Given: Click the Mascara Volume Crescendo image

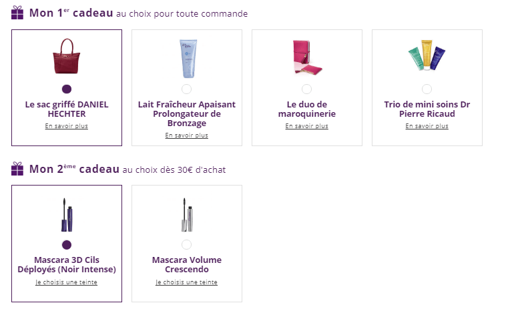Looking at the screenshot, I should tap(186, 215).
